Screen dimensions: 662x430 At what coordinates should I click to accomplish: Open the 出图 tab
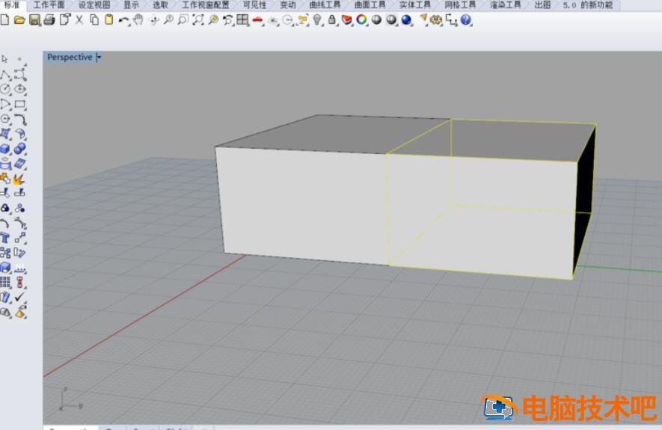point(542,5)
